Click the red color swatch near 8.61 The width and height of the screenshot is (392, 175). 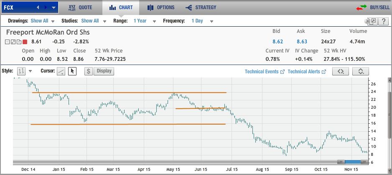(x=25, y=42)
